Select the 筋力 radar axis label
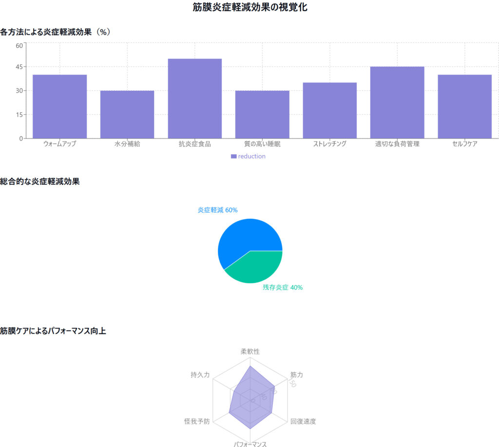 point(297,375)
